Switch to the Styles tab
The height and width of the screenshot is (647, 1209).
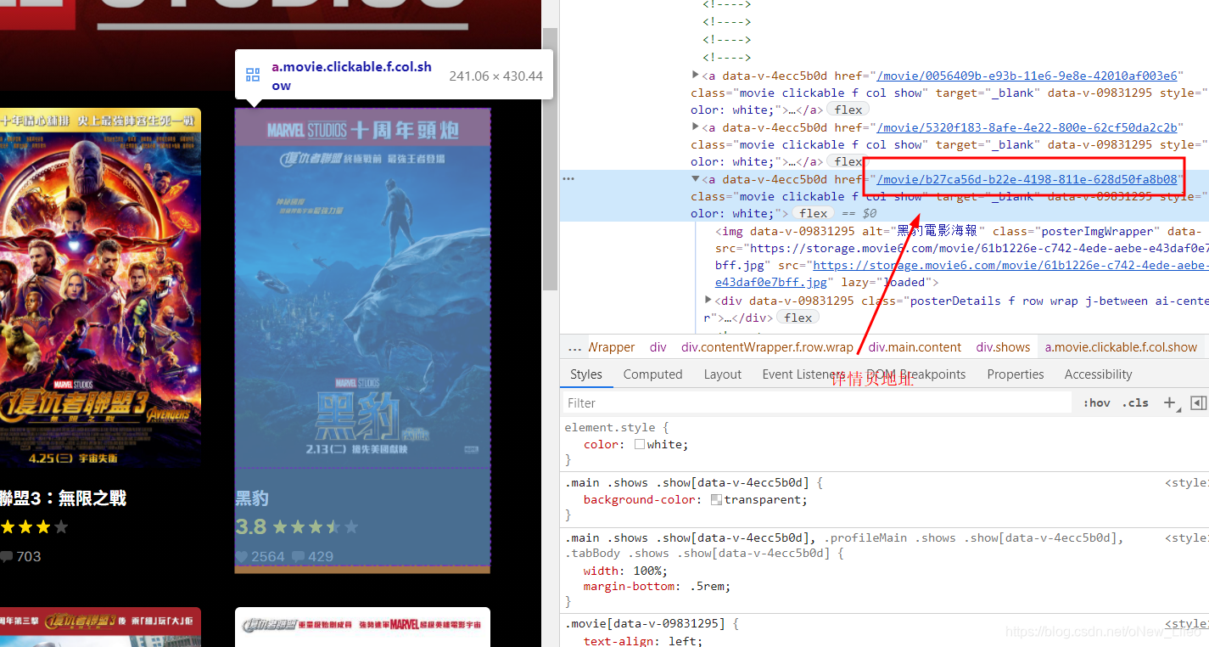click(x=585, y=374)
